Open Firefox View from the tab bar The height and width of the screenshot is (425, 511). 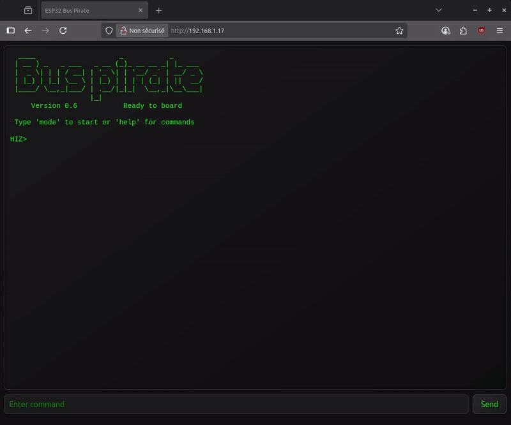pos(28,10)
